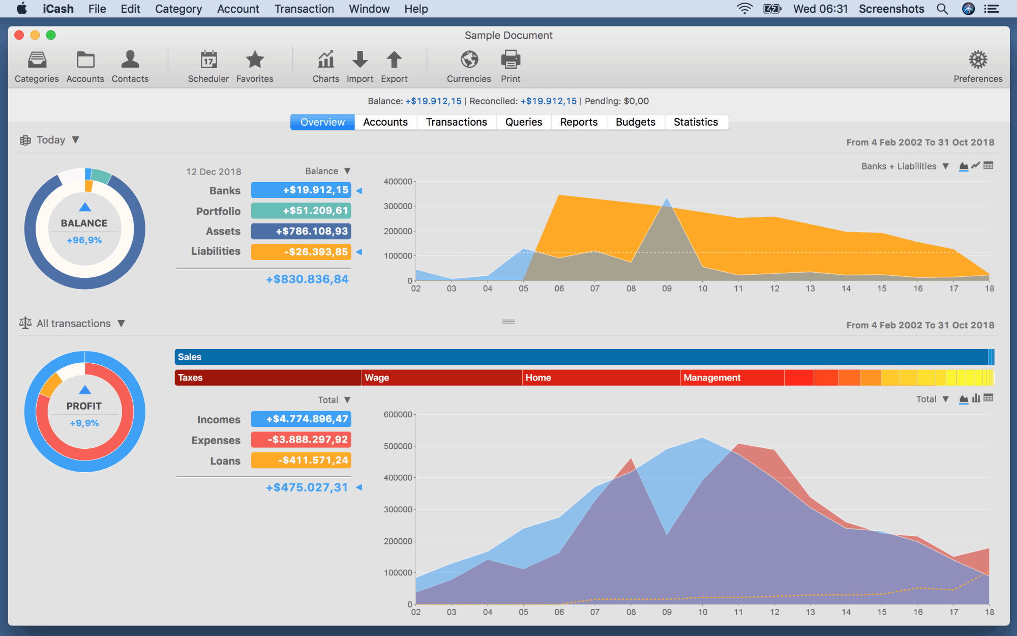Switch to the Accounts tab
The image size is (1017, 636).
coord(384,122)
